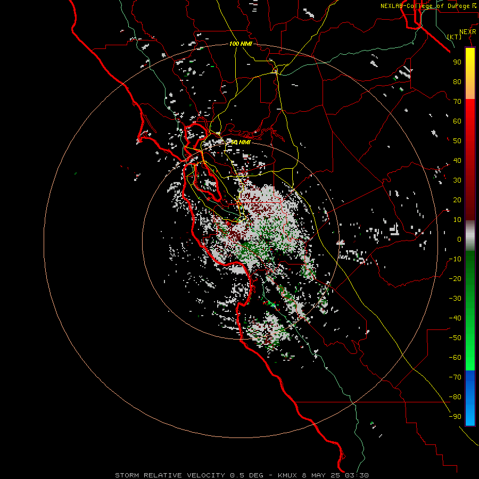Click the -50 value on the velocity scale
Image resolution: width=479 pixels, height=479 pixels.
[x=455, y=338]
